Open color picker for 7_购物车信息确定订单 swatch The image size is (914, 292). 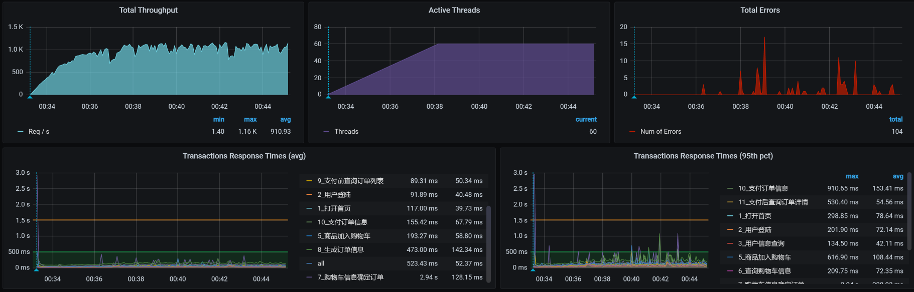click(309, 277)
